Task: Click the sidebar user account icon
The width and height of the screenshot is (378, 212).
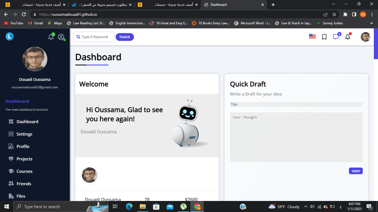Action: (61, 37)
